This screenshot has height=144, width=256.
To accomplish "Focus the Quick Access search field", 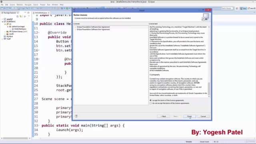I will click(x=227, y=8).
